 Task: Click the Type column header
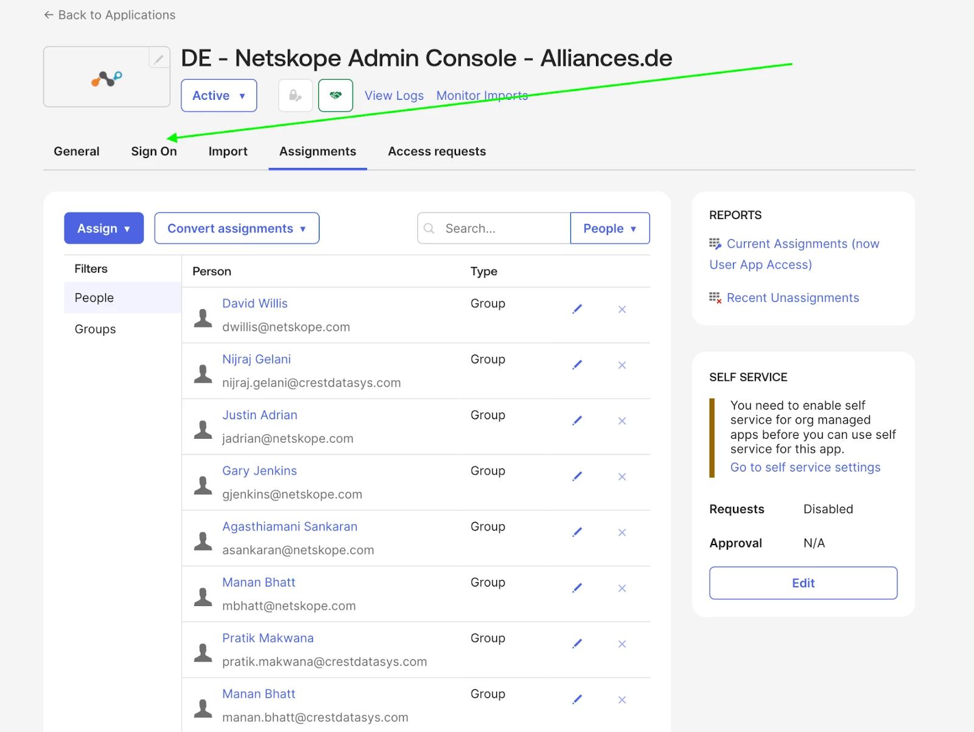pyautogui.click(x=484, y=271)
